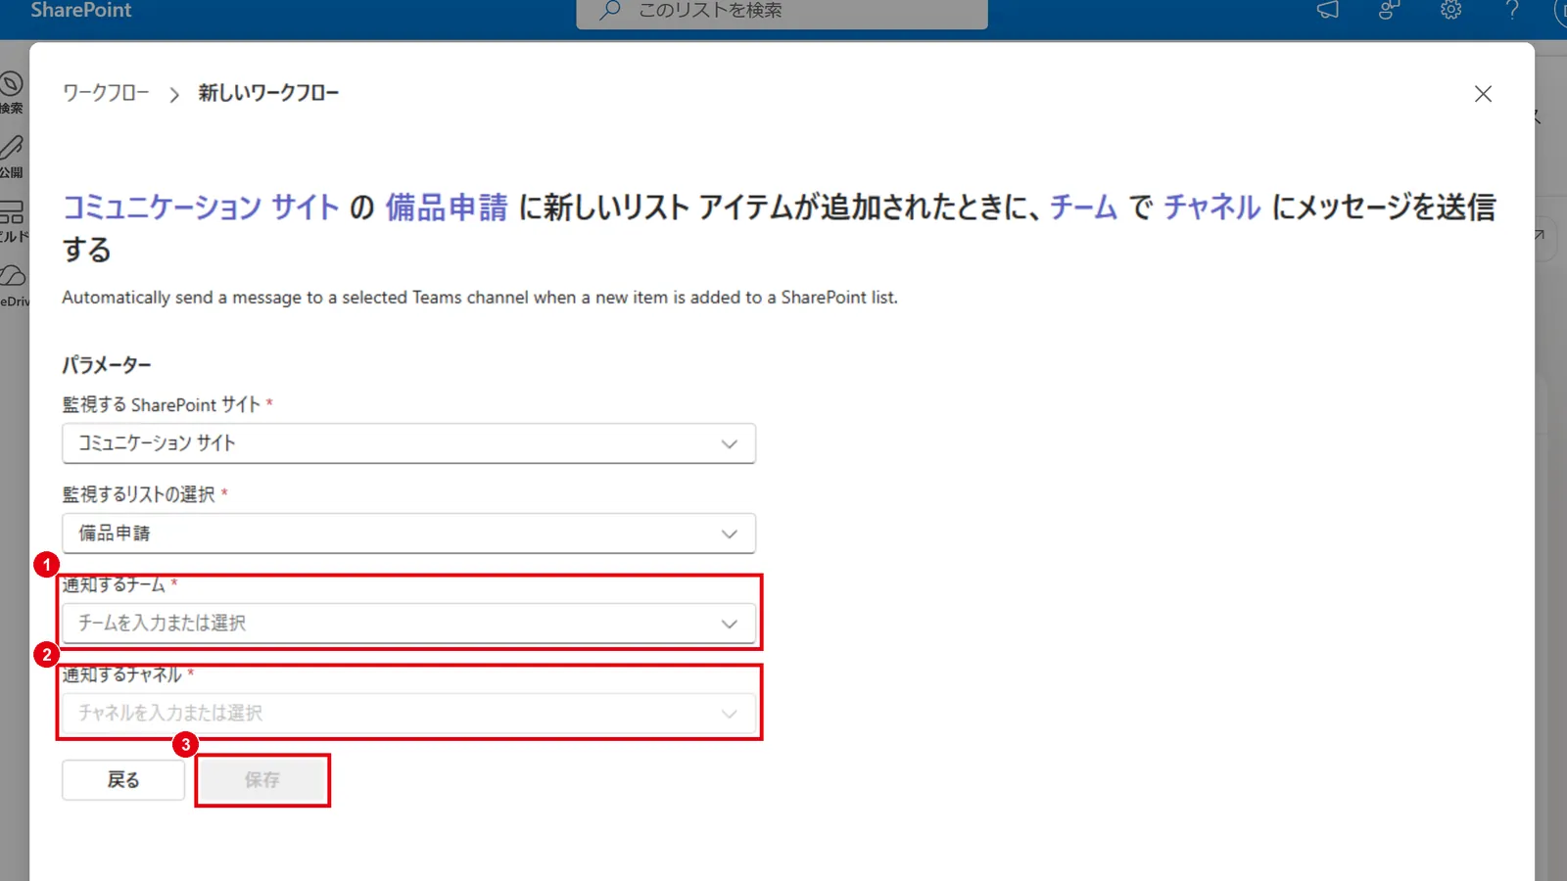The width and height of the screenshot is (1567, 881).
Task: Open the 通知するチーム combo box
Action: tap(408, 624)
